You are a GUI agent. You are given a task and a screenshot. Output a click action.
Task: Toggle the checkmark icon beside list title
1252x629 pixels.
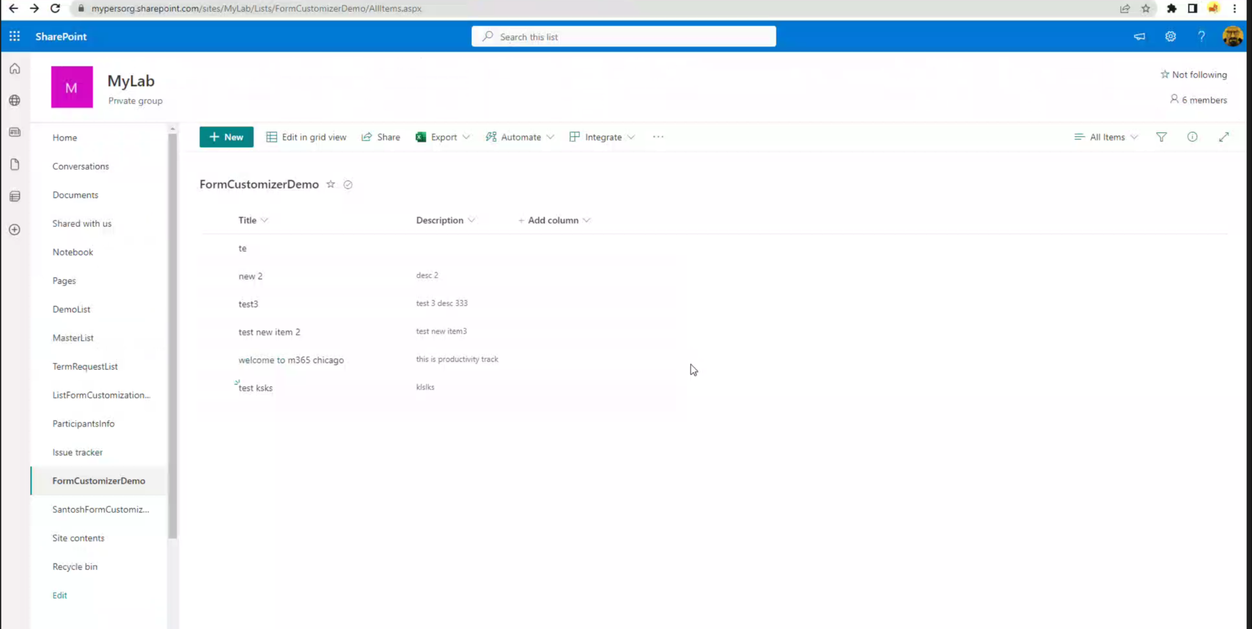point(347,184)
